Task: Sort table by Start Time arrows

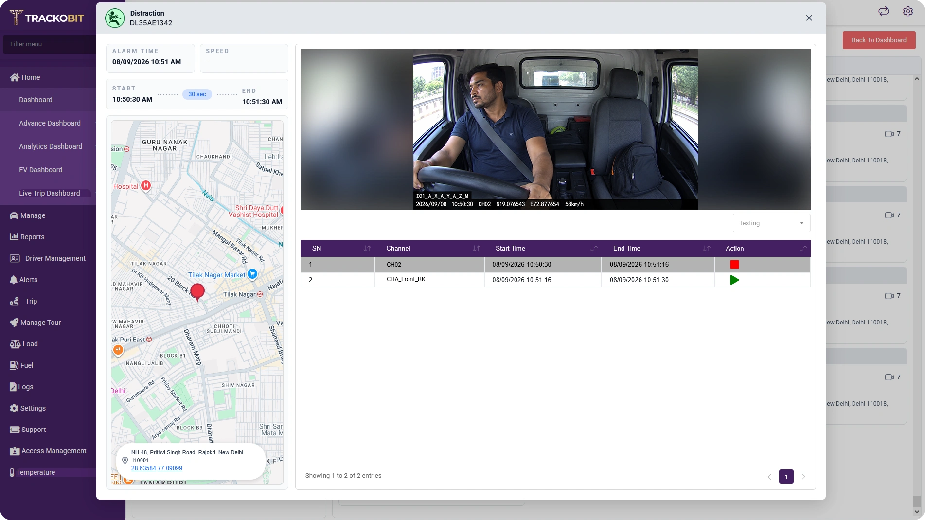Action: coord(594,249)
